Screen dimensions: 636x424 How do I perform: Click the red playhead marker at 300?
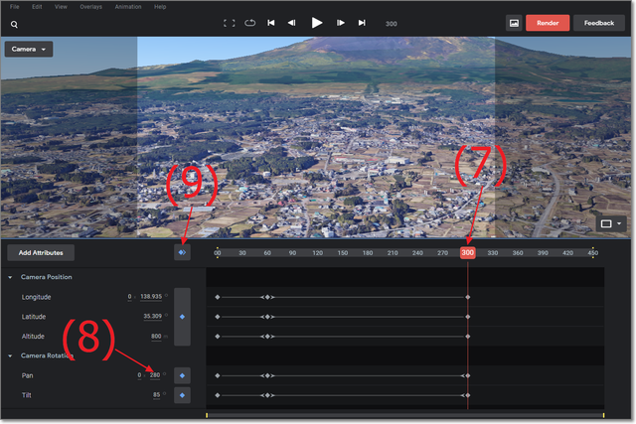467,253
